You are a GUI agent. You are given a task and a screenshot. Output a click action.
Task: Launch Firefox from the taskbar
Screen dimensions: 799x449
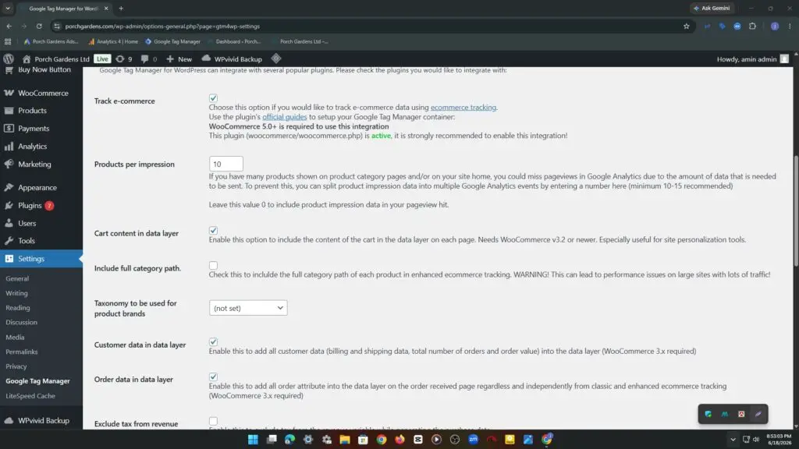pyautogui.click(x=399, y=440)
